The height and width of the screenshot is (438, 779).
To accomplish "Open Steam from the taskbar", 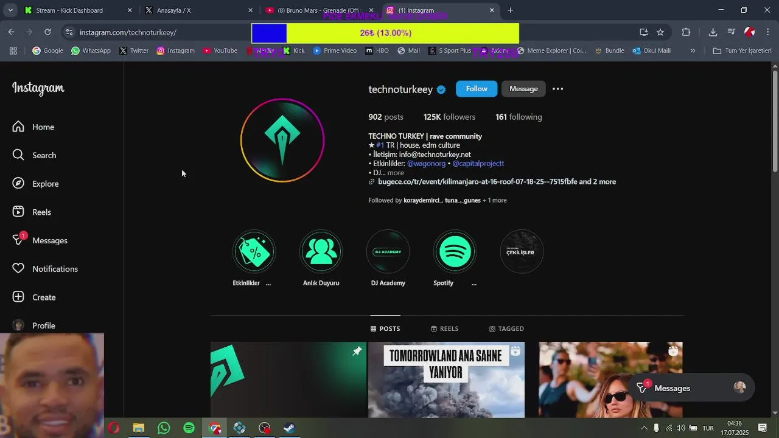I will point(289,428).
